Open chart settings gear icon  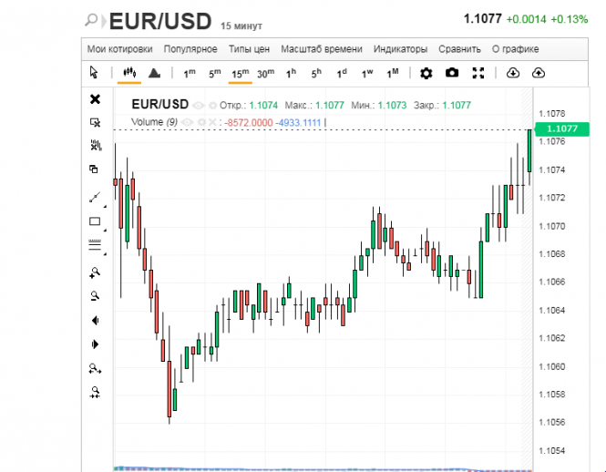(426, 73)
